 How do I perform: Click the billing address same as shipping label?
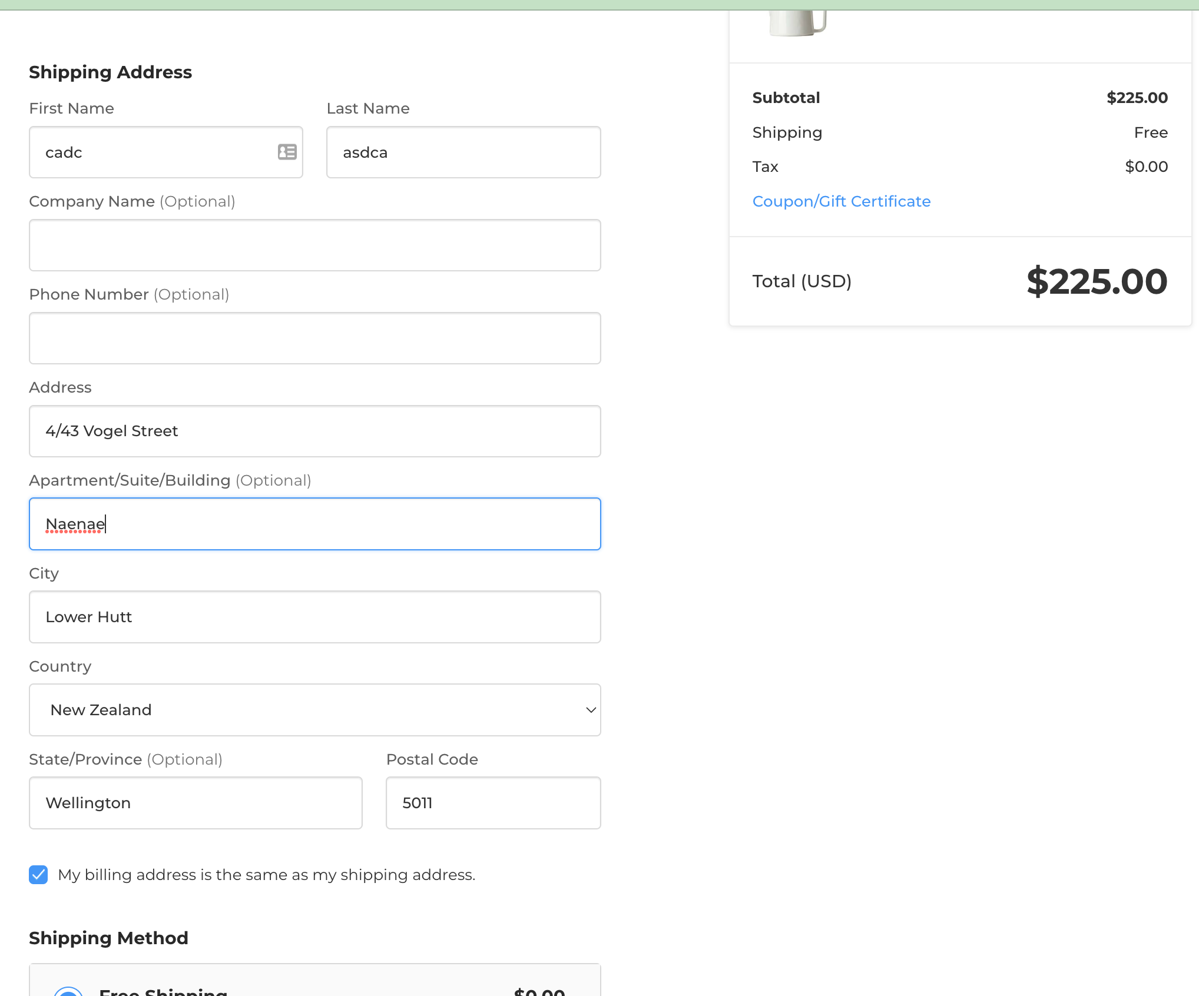point(266,875)
